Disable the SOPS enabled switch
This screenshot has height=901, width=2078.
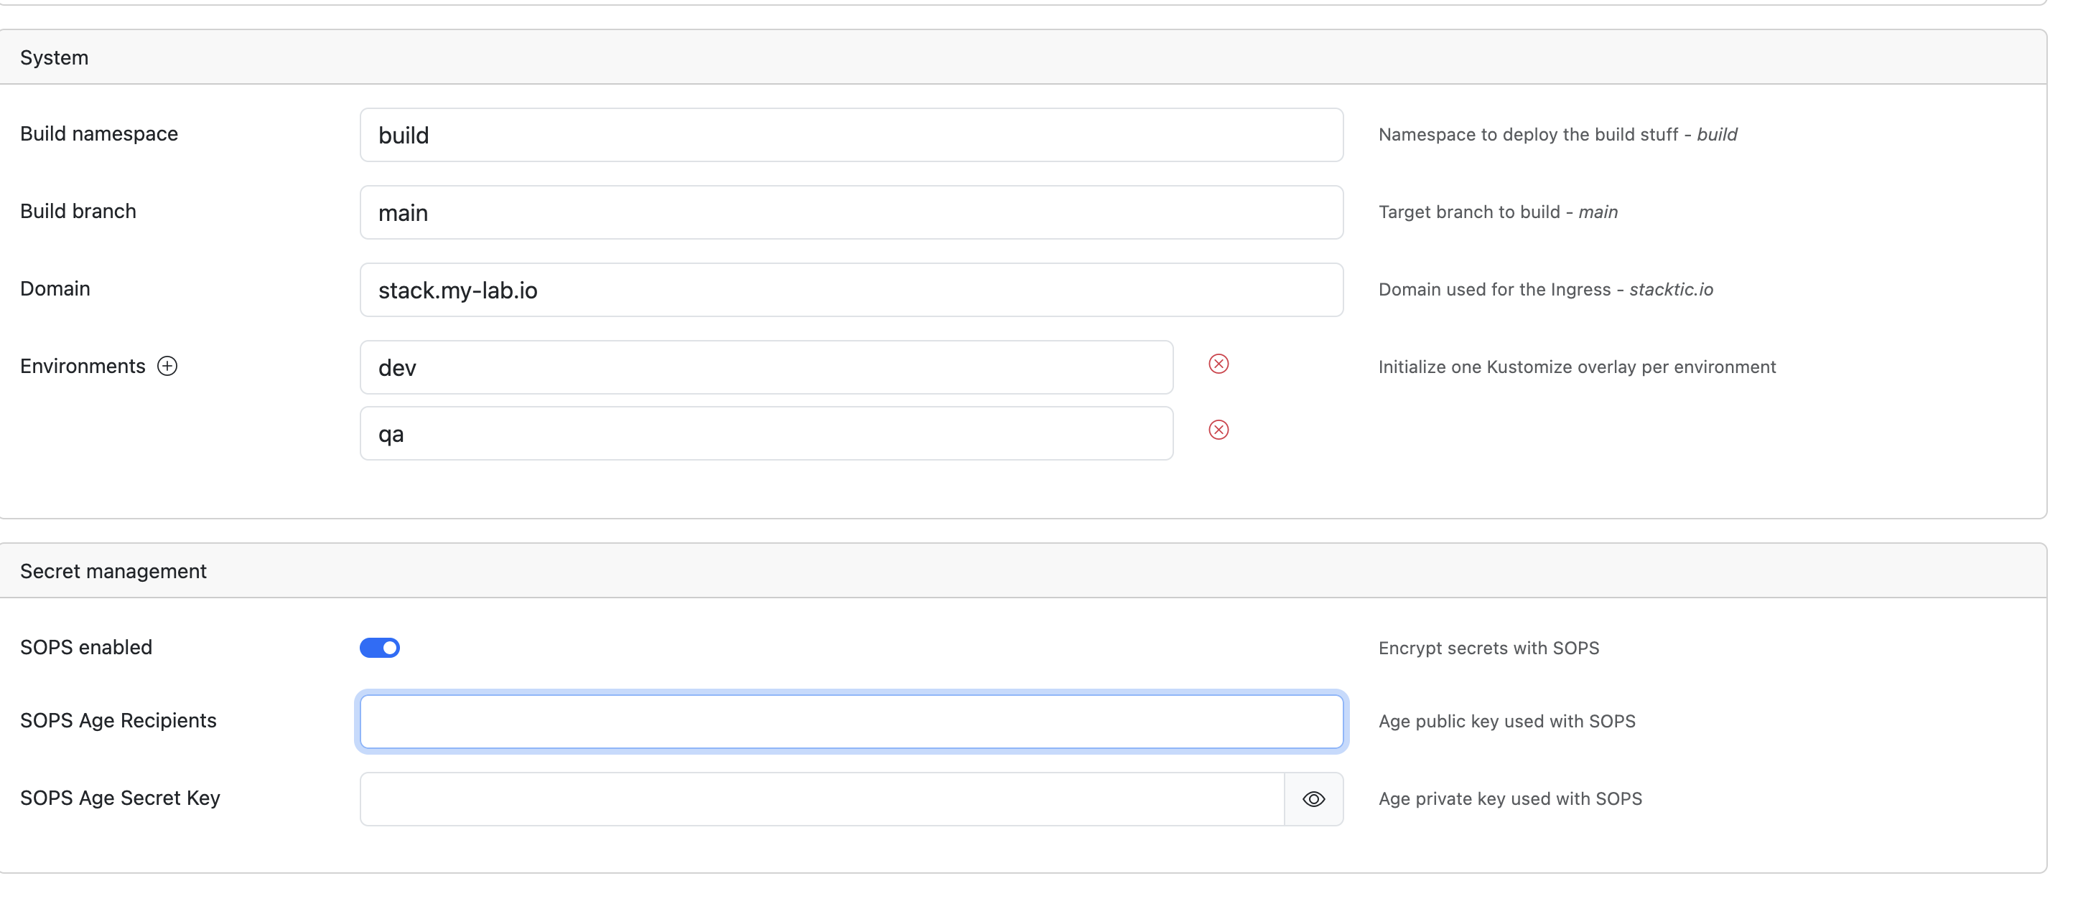(380, 648)
